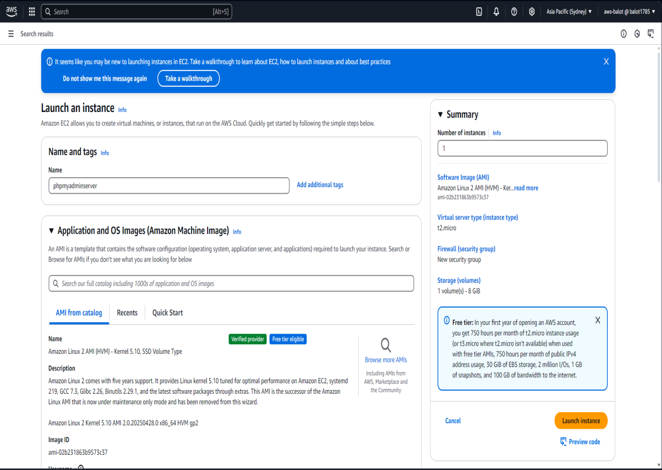Click the magnifier icon above Browse more AMIs

pyautogui.click(x=386, y=345)
